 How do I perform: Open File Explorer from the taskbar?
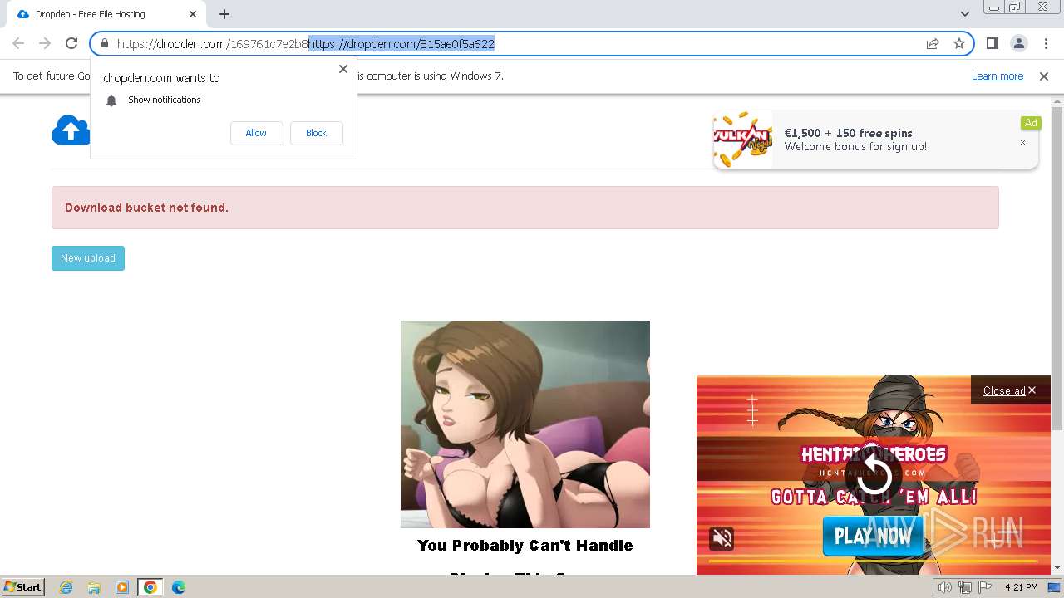tap(94, 587)
